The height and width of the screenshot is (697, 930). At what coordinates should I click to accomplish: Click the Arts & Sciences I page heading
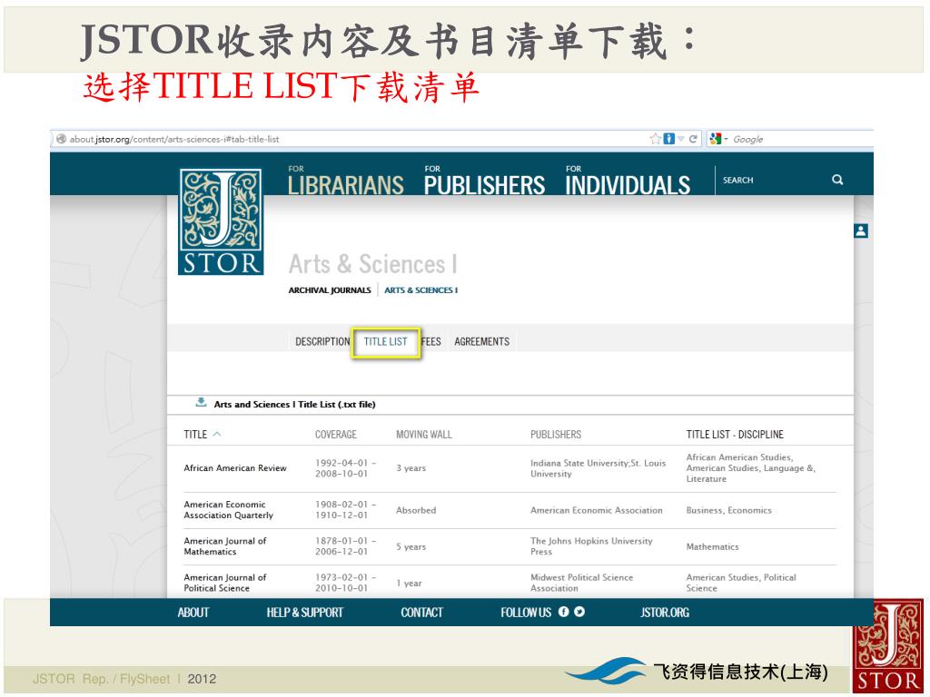(373, 264)
